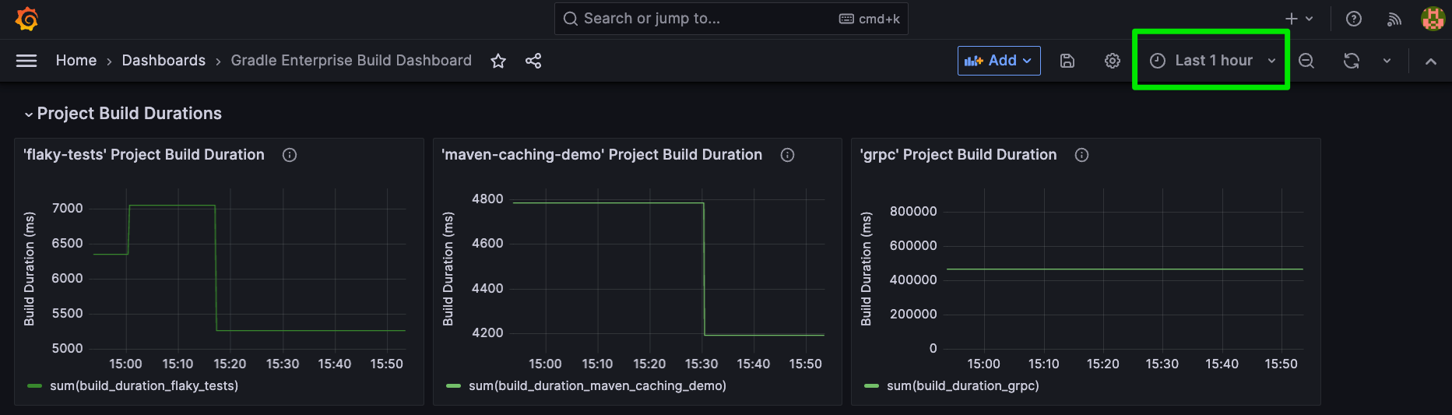Click the flaky_tests legend color swatch
This screenshot has width=1452, height=415.
click(34, 385)
